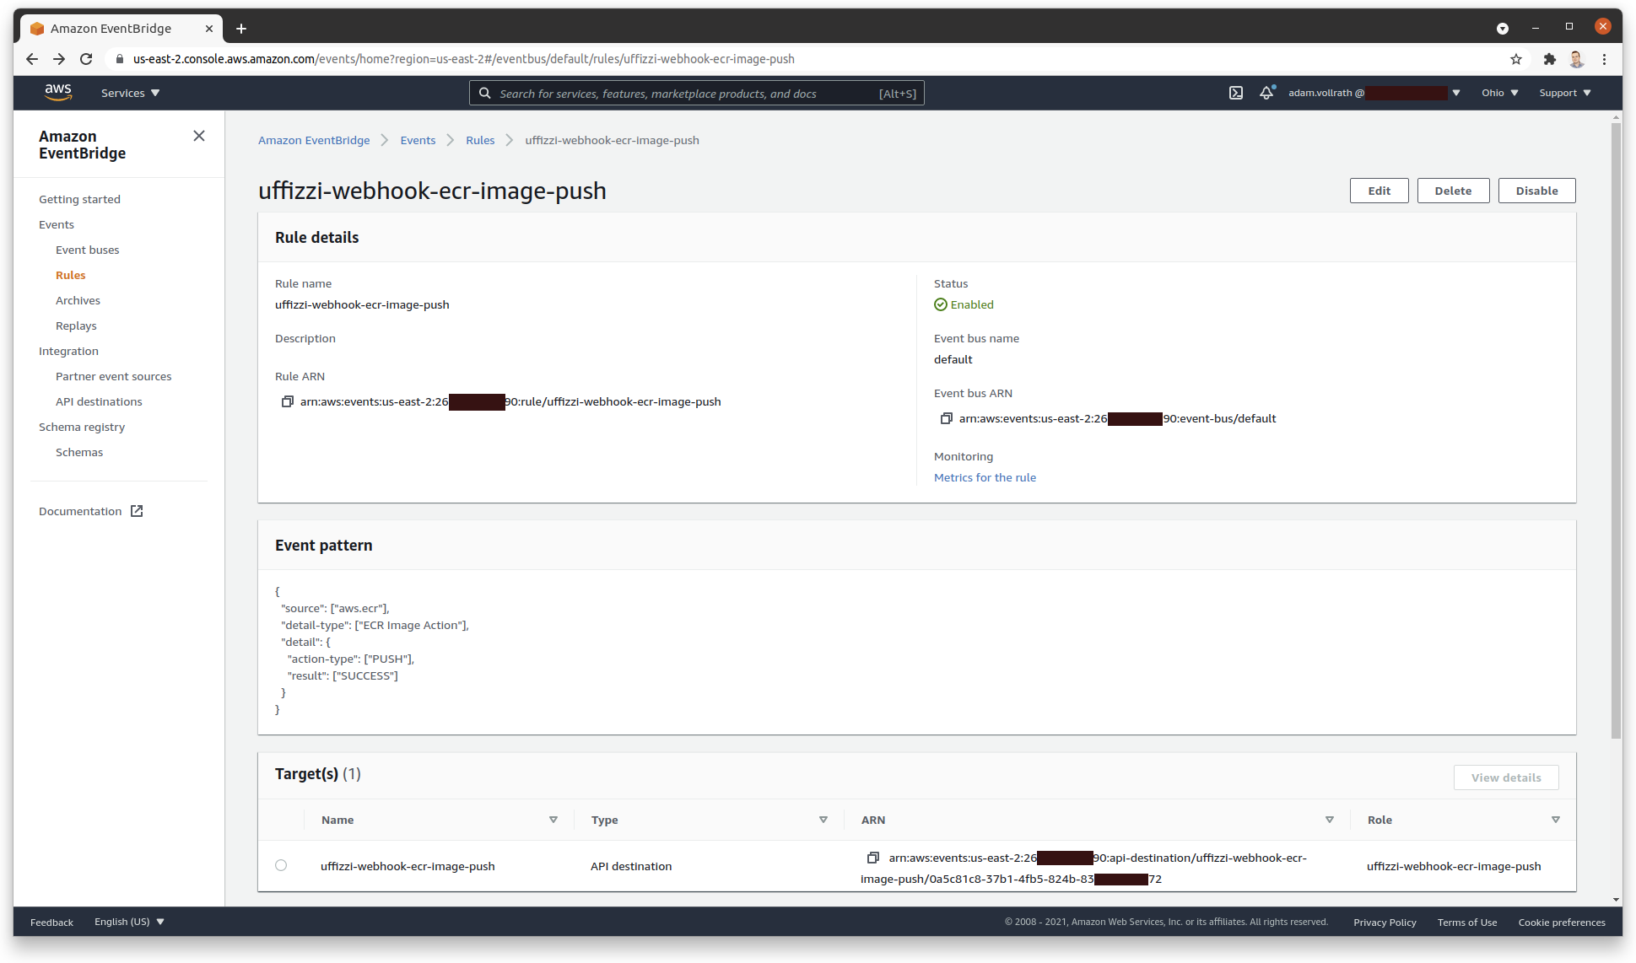This screenshot has width=1636, height=963.
Task: Select the uffizzi-webhook-ecr-image-push target radio
Action: pyautogui.click(x=281, y=865)
